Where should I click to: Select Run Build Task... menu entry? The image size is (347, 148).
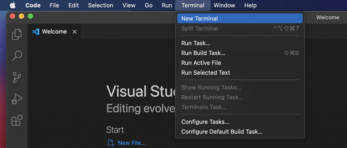(x=240, y=53)
